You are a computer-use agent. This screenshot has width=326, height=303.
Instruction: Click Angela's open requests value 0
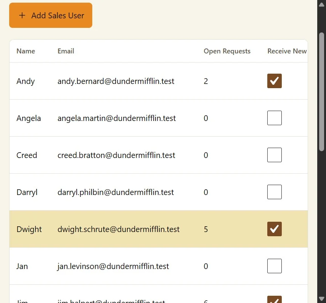pos(206,118)
